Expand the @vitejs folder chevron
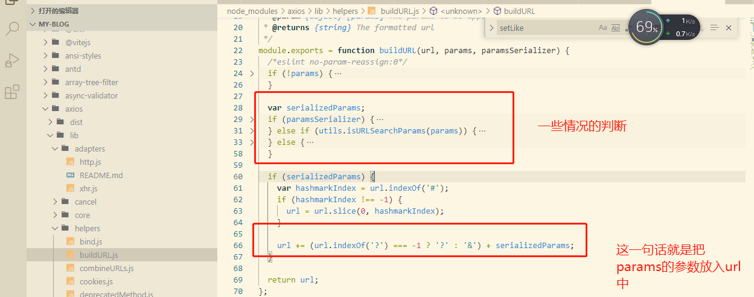754x297 pixels. click(x=45, y=42)
